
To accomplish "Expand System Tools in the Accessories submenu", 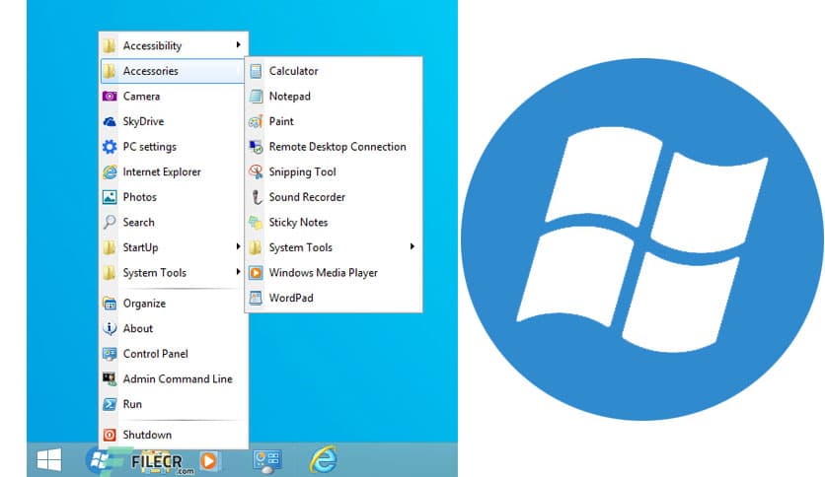I will click(412, 247).
